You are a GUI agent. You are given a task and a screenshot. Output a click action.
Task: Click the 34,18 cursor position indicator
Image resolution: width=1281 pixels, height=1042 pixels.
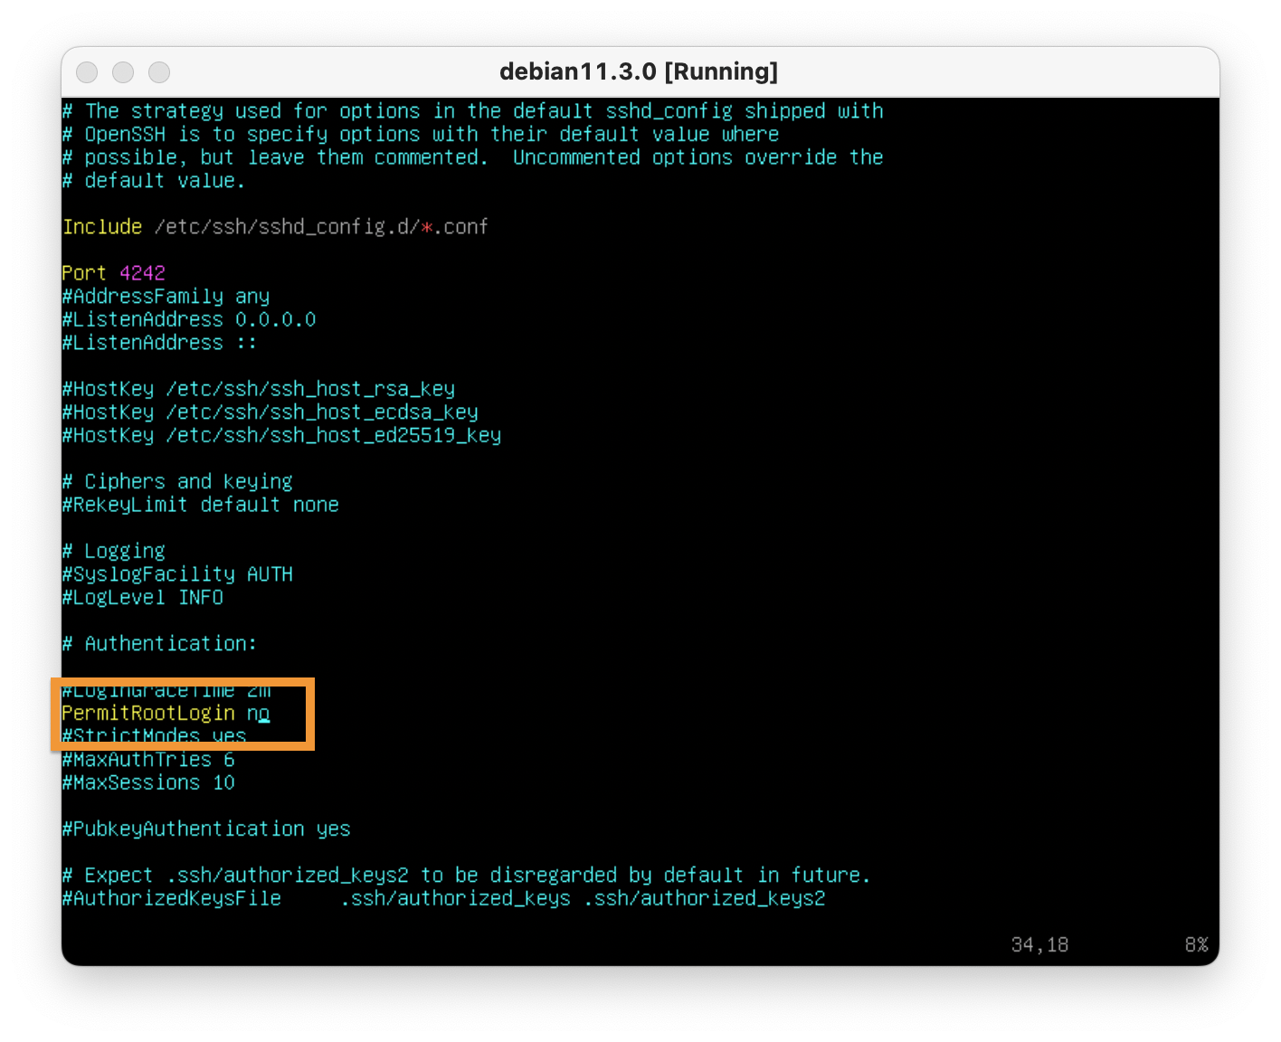point(1039,945)
